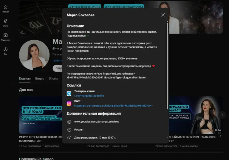229x160 pixels.
Task: Open the t.me link in channel header
Action: 57,60
